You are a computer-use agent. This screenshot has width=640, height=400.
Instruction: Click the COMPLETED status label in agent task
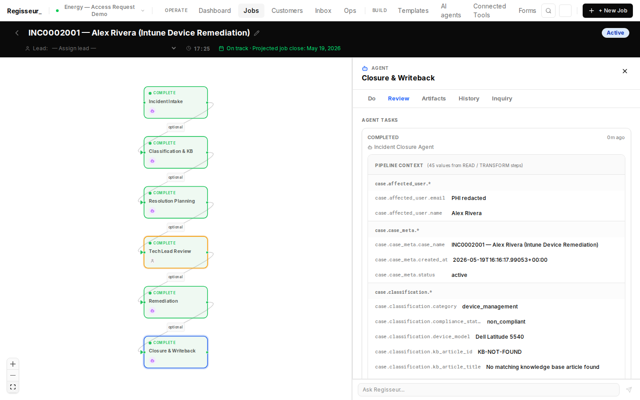[x=383, y=138]
